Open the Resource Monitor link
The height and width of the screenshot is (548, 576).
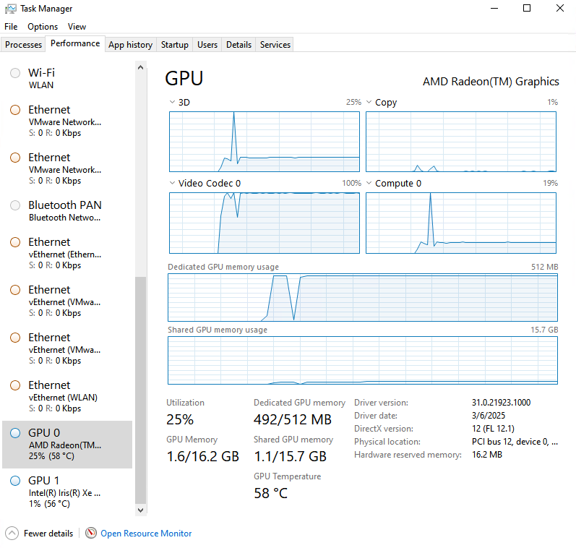coord(146,534)
